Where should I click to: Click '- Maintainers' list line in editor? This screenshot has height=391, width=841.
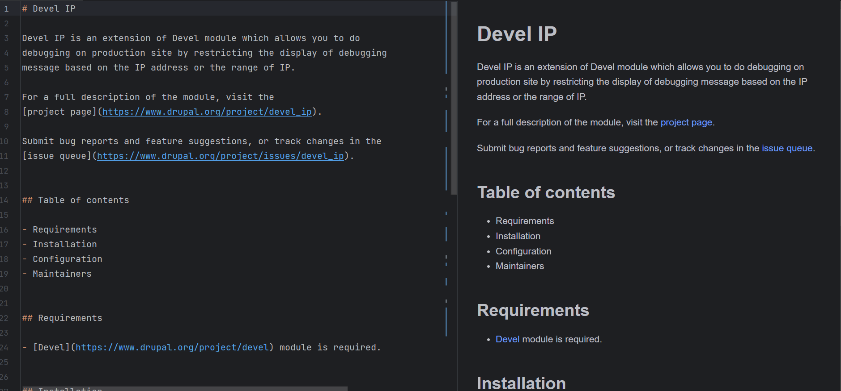click(57, 274)
